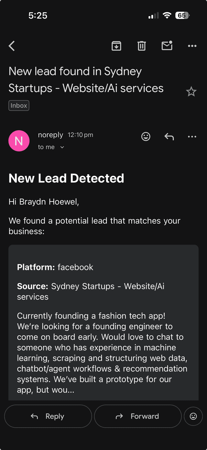Check the battery indicator at 65 percent

(182, 15)
